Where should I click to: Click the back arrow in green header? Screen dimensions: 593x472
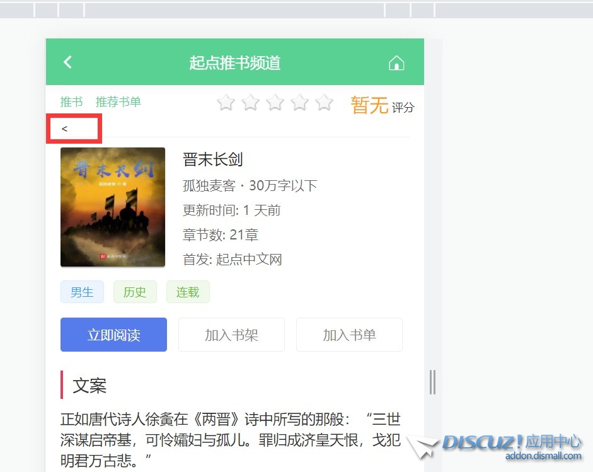pyautogui.click(x=67, y=62)
